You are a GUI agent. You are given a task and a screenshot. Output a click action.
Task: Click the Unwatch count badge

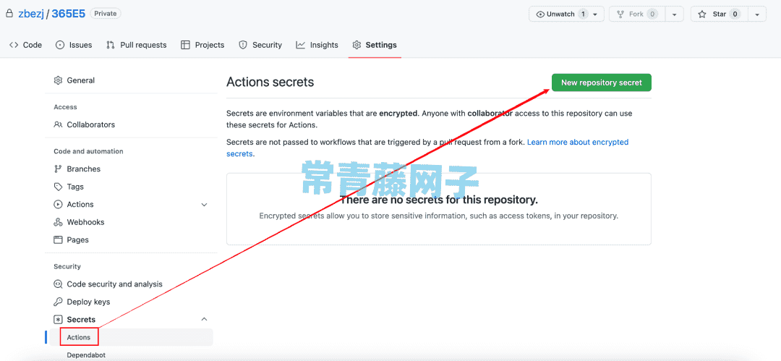583,14
